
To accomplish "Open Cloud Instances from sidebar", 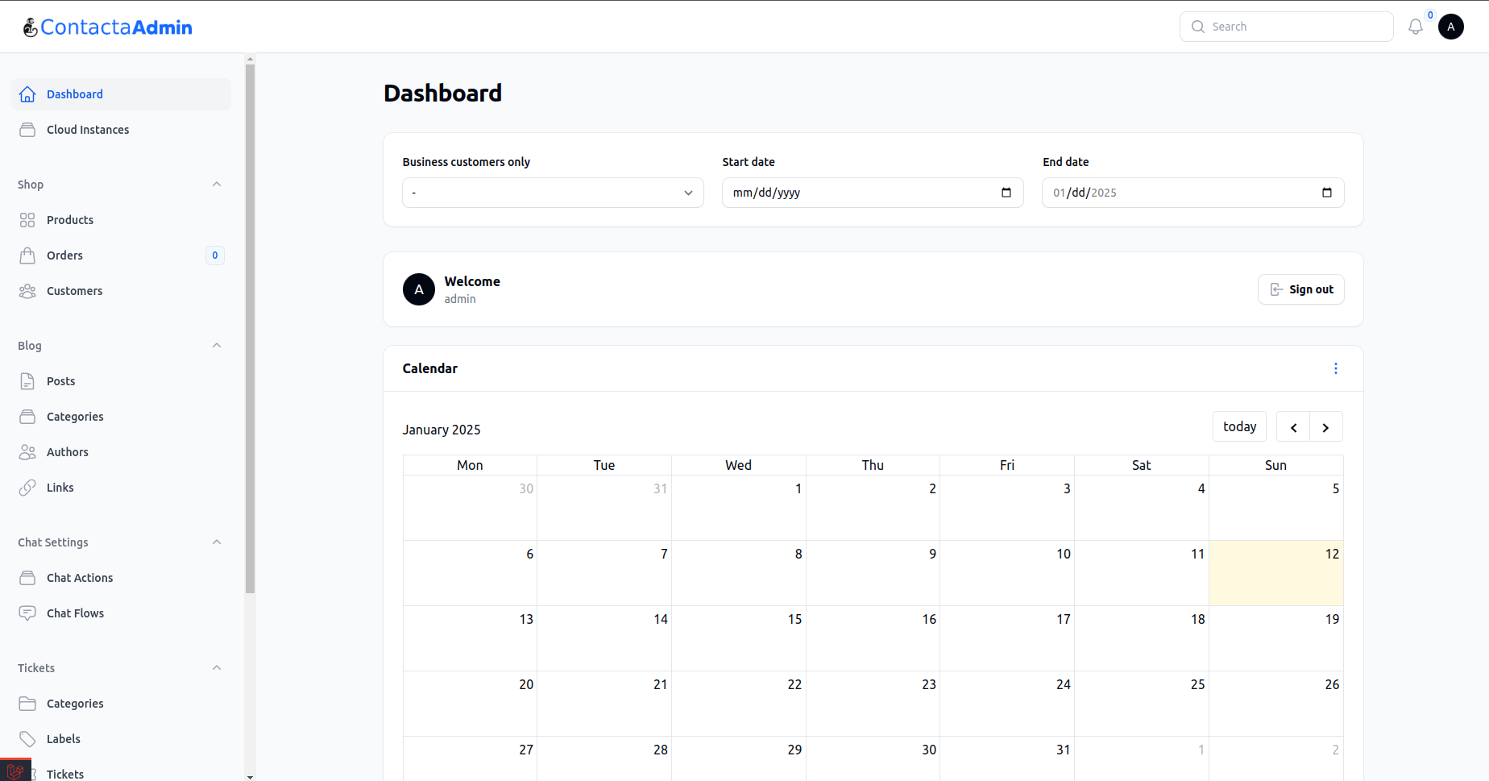I will [x=88, y=130].
